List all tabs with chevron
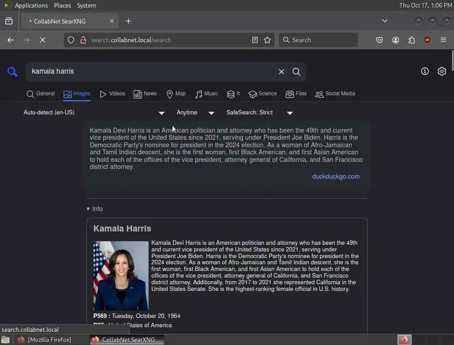The image size is (454, 345). point(385,21)
